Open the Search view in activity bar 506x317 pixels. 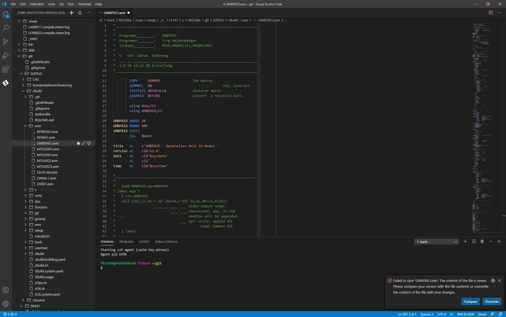coord(6,28)
